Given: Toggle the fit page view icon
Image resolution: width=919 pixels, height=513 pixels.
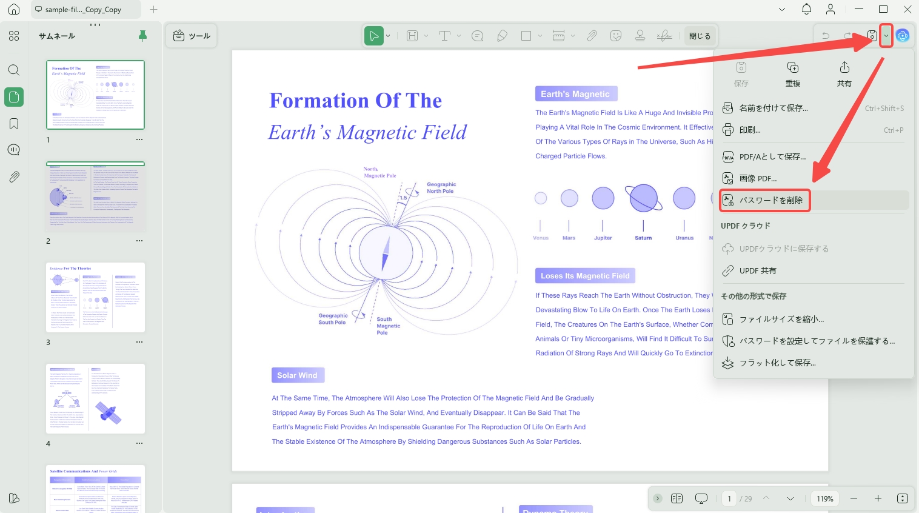Looking at the screenshot, I should 903,498.
